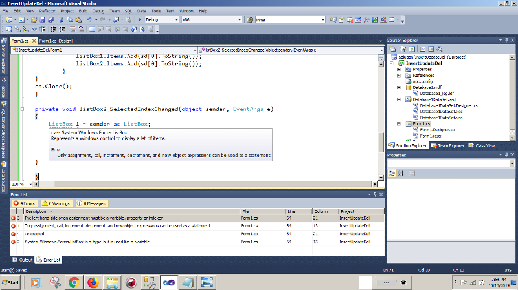This screenshot has width=518, height=290.
Task: Switch to the Class View tab
Action: coord(482,145)
